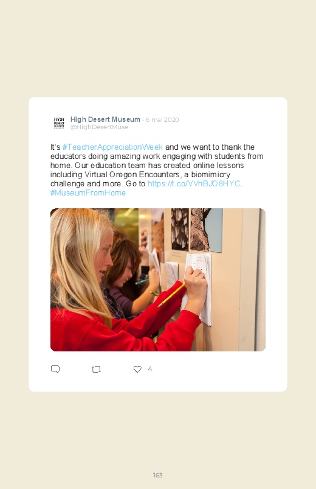Follow the #TeacherAppreciationWeek hashtag
The width and height of the screenshot is (316, 489).
(x=112, y=147)
